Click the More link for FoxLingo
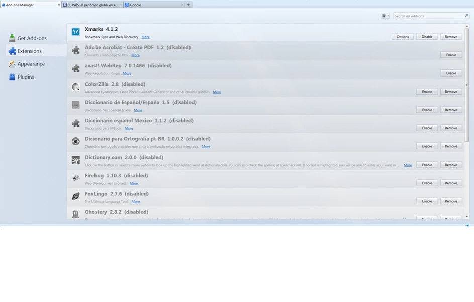474x302 pixels. coord(135,201)
